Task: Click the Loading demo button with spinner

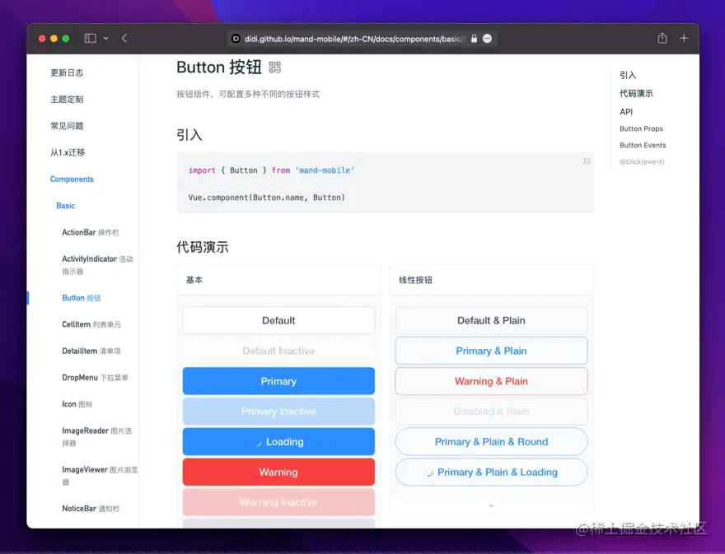Action: coord(278,441)
